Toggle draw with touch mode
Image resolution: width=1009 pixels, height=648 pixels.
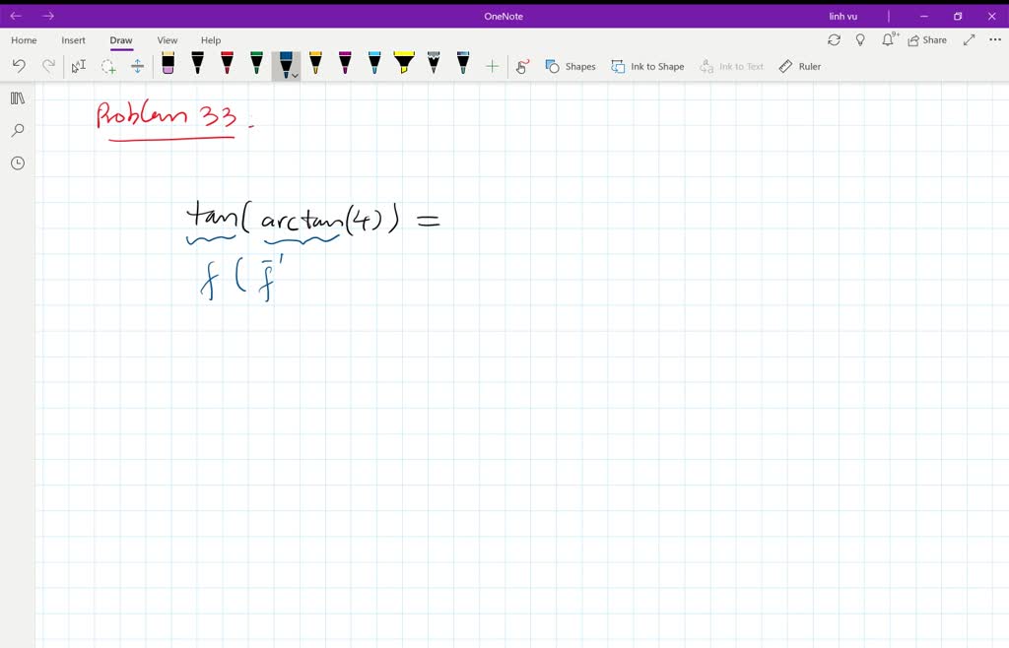coord(521,66)
